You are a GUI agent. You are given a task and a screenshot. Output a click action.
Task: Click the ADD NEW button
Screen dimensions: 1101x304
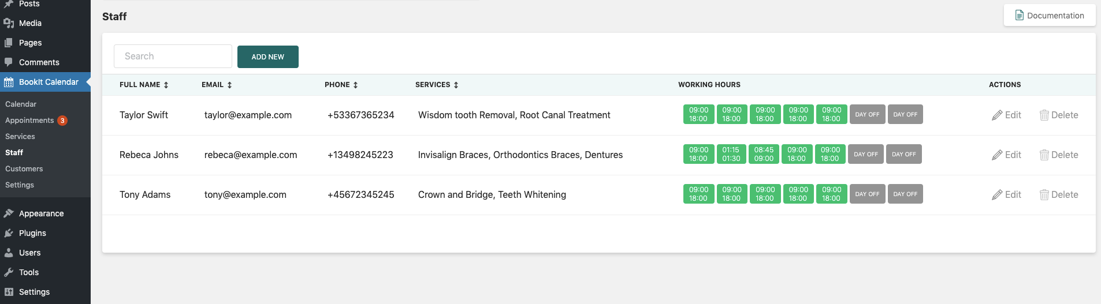tap(268, 57)
